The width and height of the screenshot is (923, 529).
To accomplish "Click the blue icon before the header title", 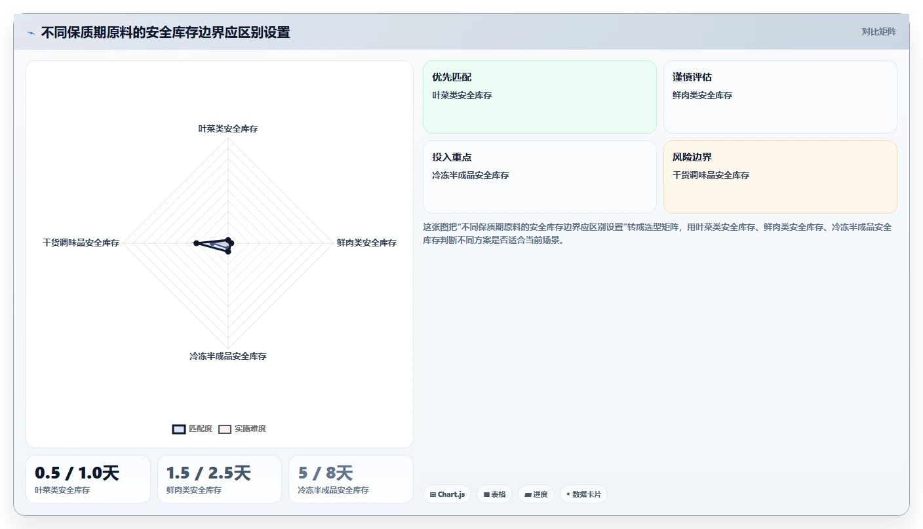I will click(31, 32).
